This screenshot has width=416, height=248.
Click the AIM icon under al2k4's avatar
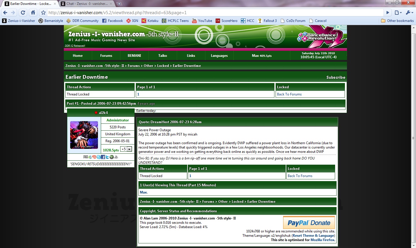click(x=94, y=157)
